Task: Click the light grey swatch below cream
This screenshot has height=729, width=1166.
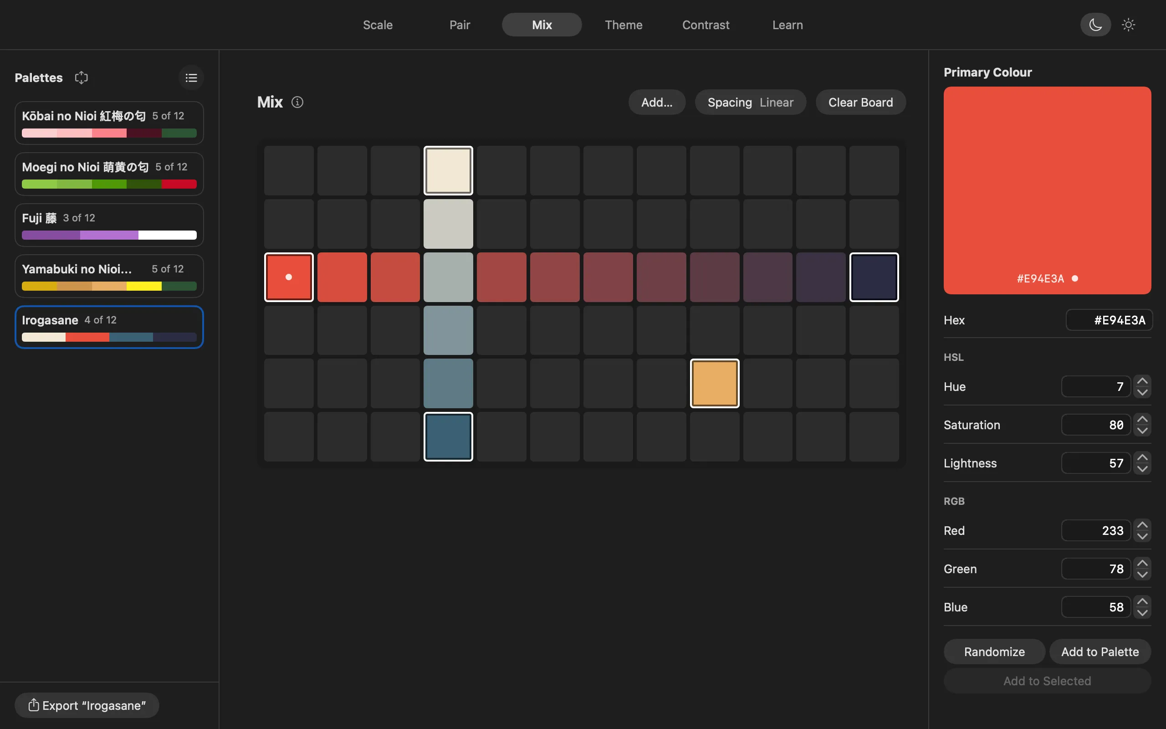Action: [448, 224]
